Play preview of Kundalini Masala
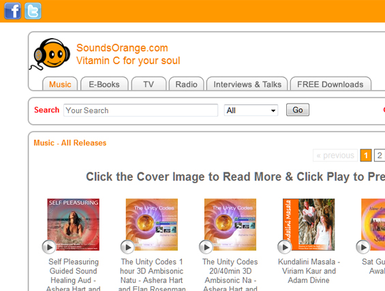Screen dimensions: 385x291 (285, 247)
